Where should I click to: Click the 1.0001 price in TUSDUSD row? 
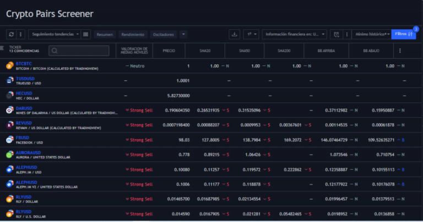click(183, 81)
